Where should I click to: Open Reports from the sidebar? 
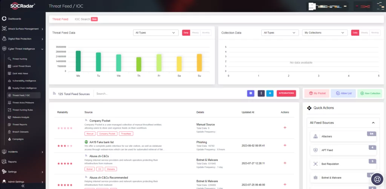click(x=12, y=161)
